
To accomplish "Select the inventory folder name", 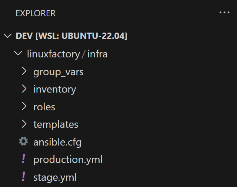I will pos(54,89).
